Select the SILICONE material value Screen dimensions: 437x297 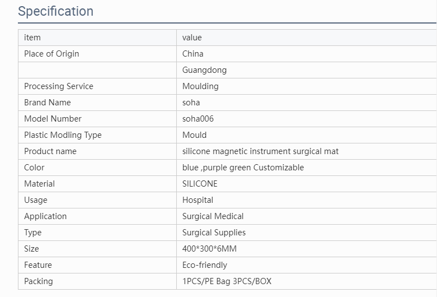(x=200, y=184)
